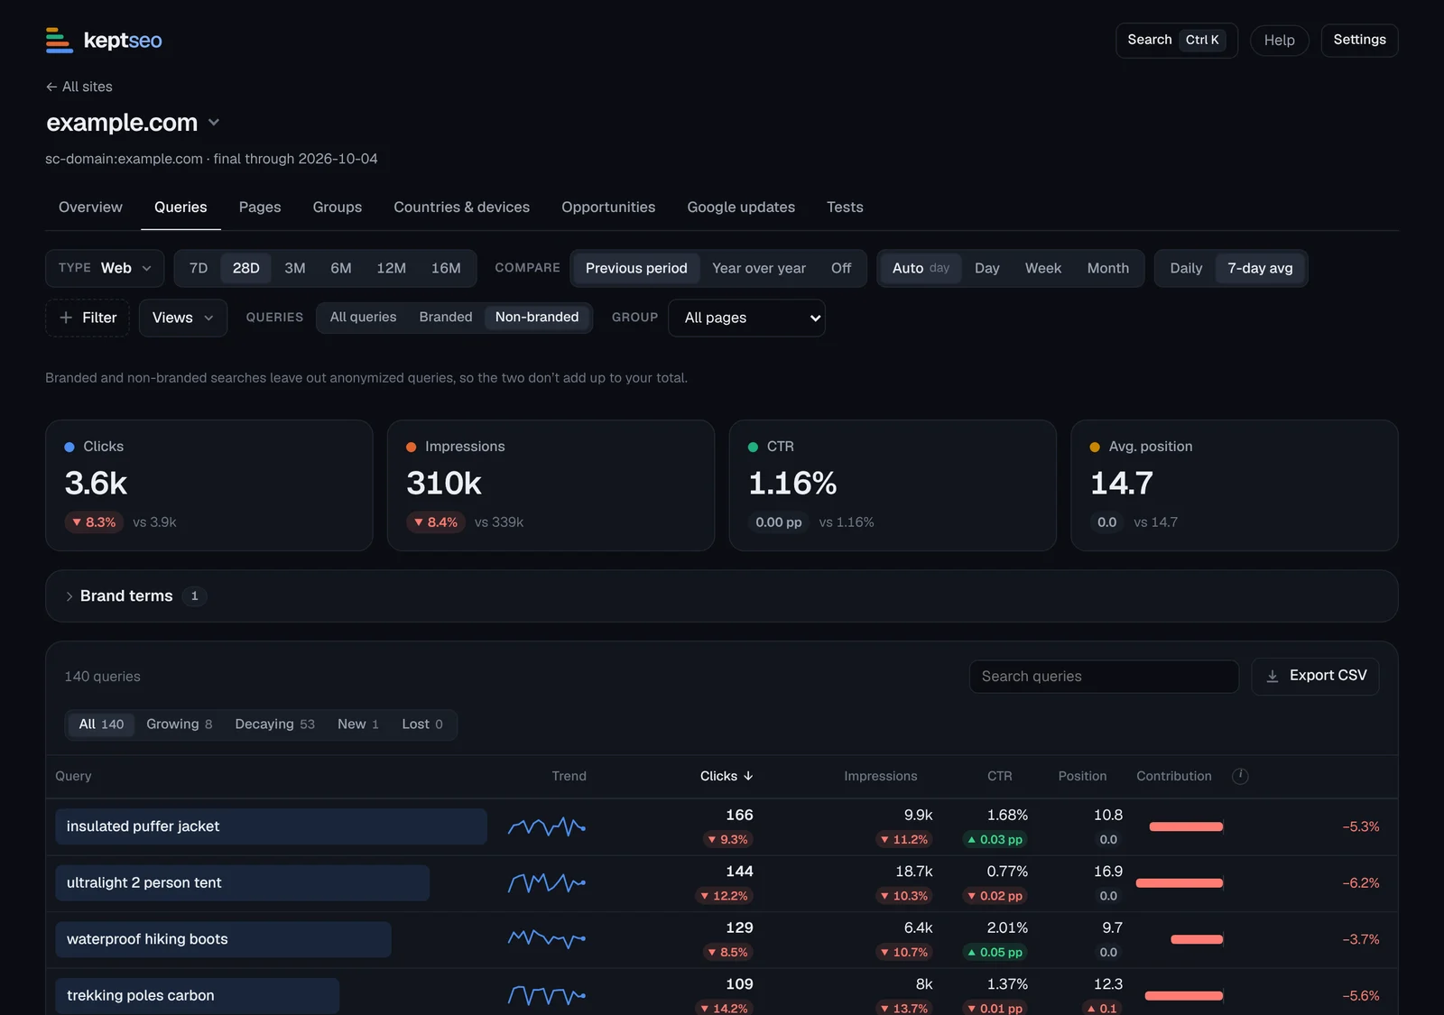Screen dimensions: 1444x1015
Task: Switch to Countries & devices tab
Action: [x=461, y=208]
